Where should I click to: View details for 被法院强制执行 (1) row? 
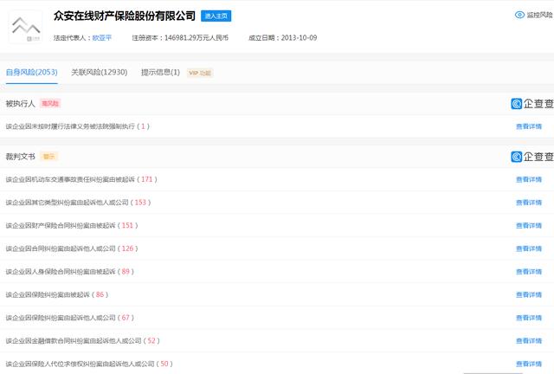[x=529, y=126]
